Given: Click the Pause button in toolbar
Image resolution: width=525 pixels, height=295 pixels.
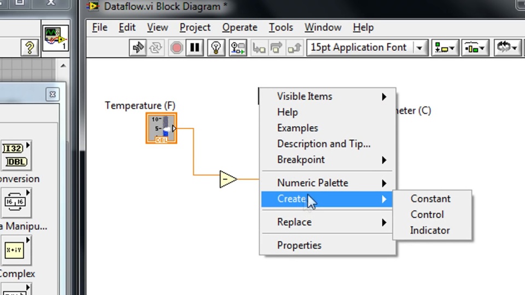Looking at the screenshot, I should coord(195,48).
